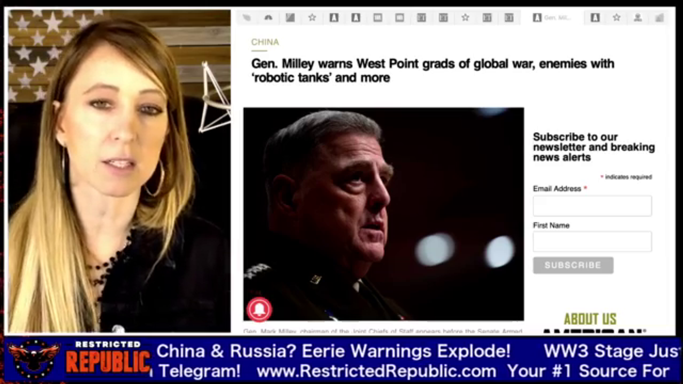Screen dimensions: 683x384
Task: Open the CHINA category link
Action: pos(265,42)
